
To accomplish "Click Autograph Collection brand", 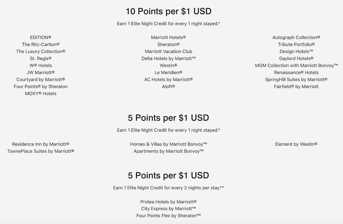I will [x=296, y=37].
